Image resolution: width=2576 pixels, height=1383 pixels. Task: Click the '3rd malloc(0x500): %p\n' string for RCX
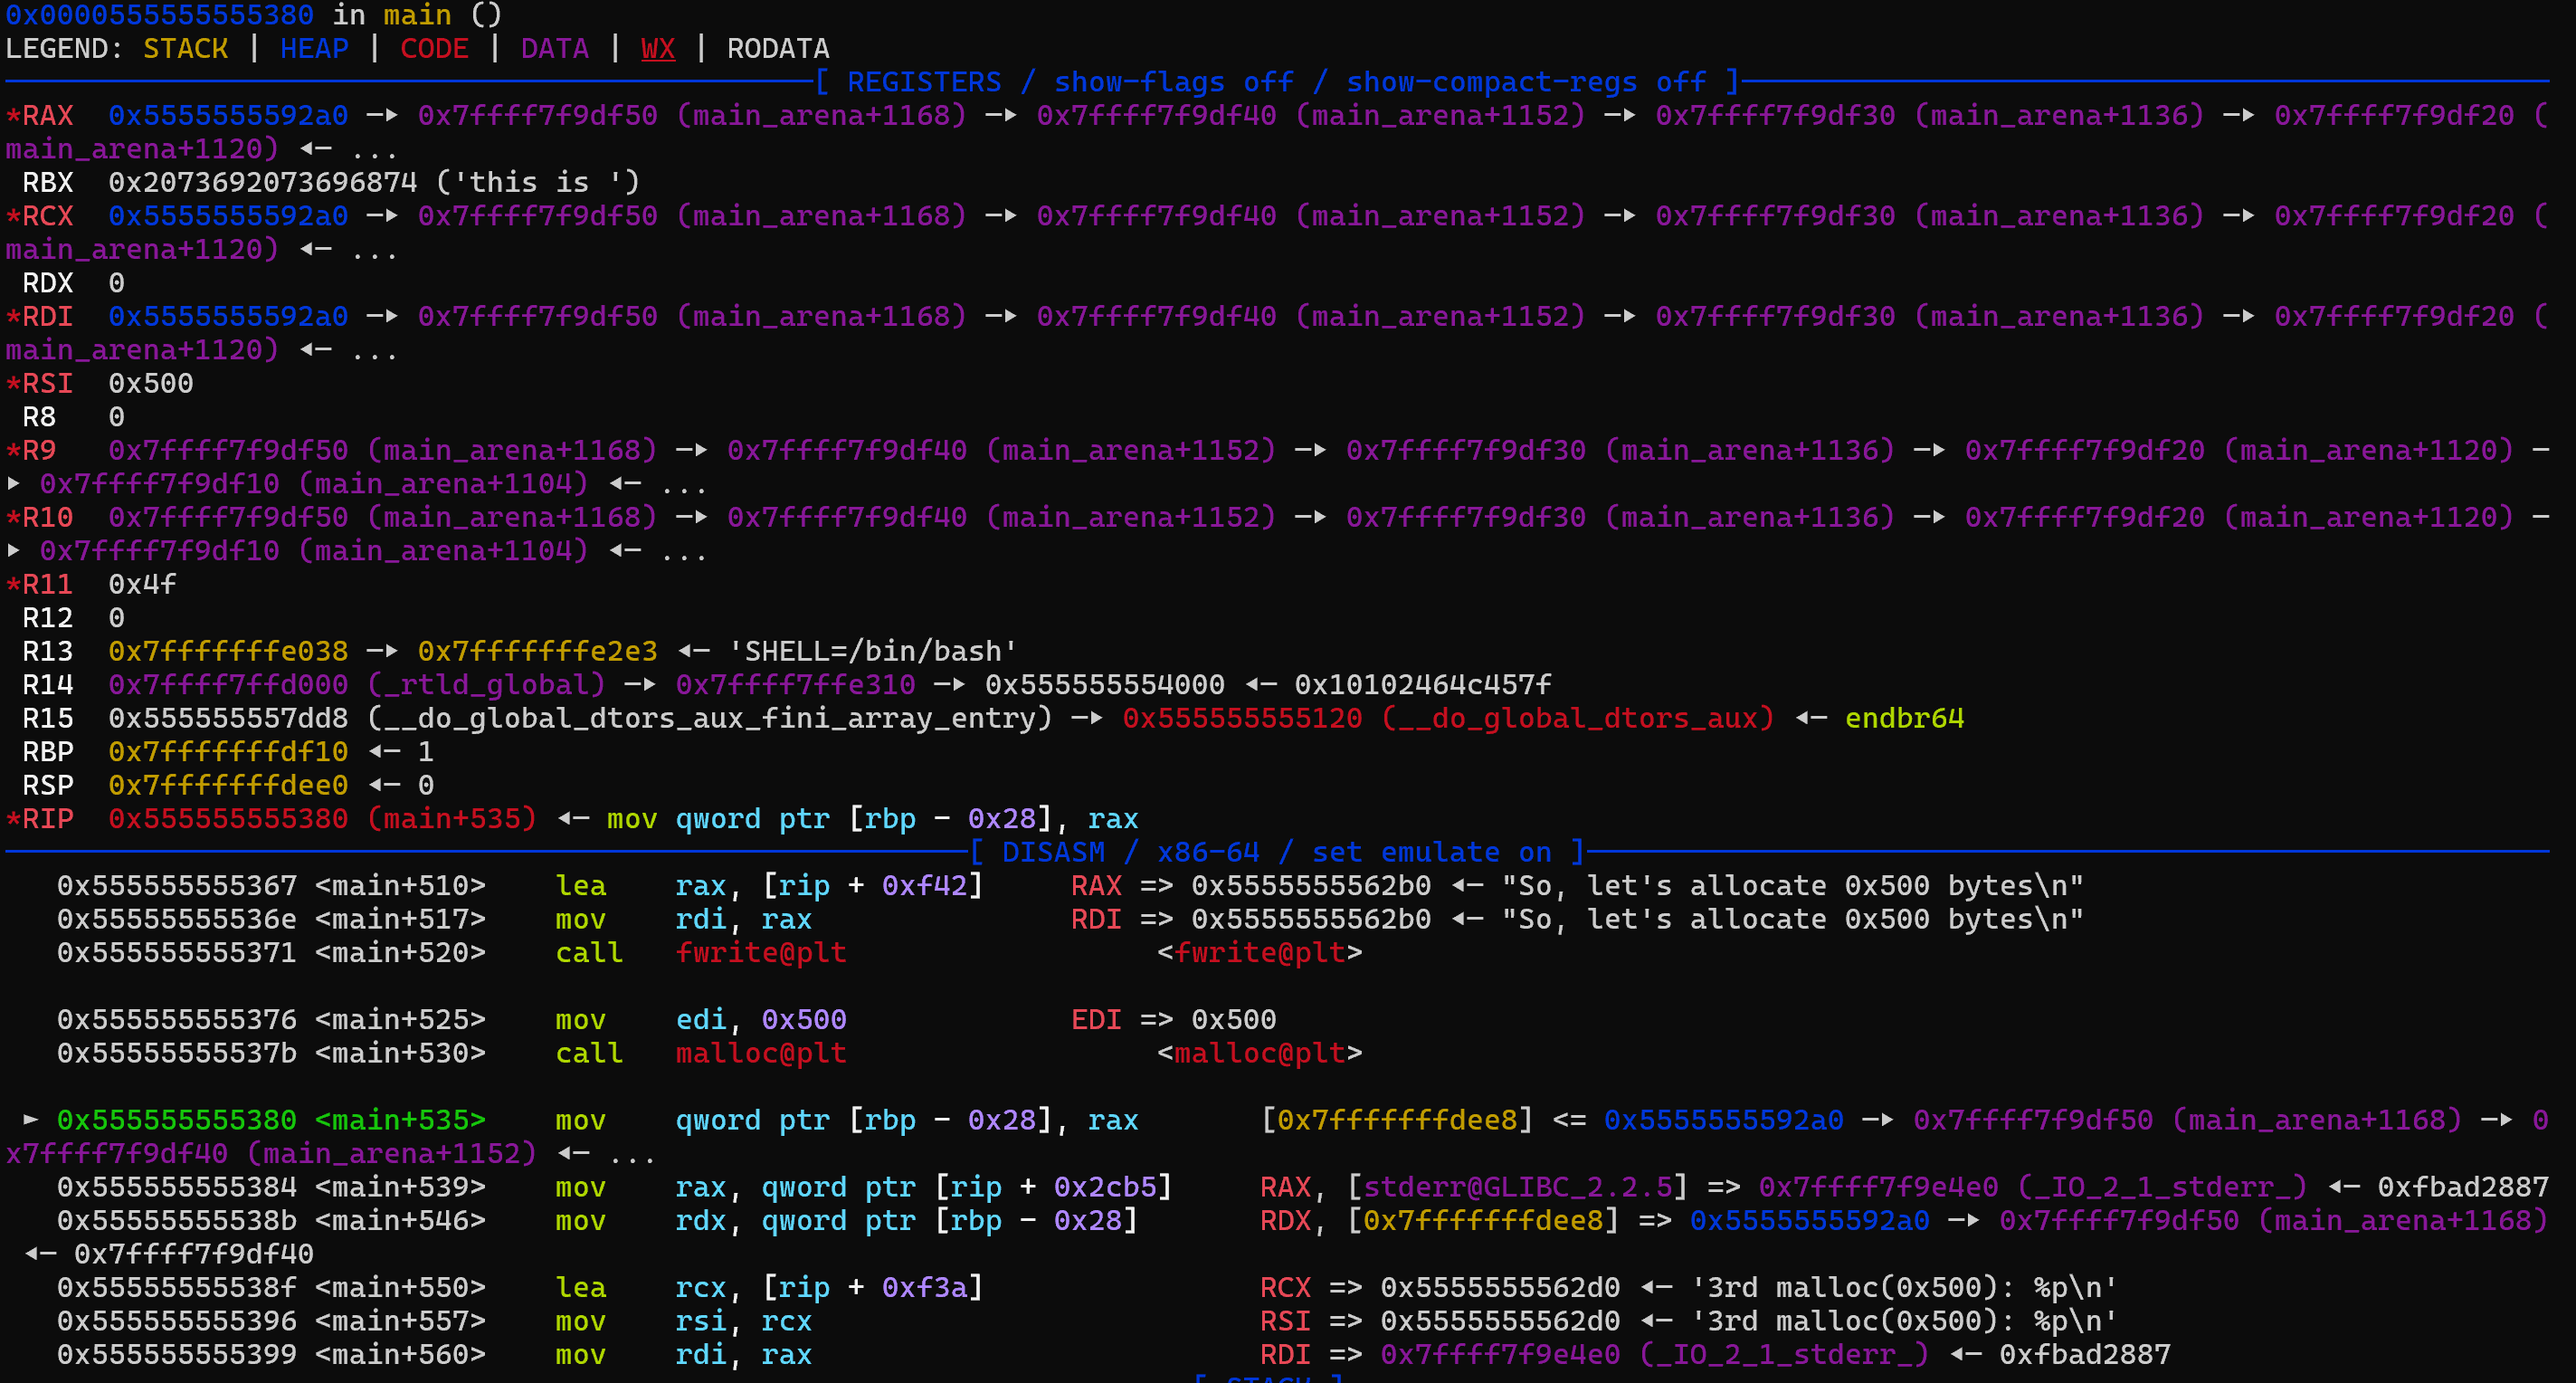(x=1904, y=1287)
